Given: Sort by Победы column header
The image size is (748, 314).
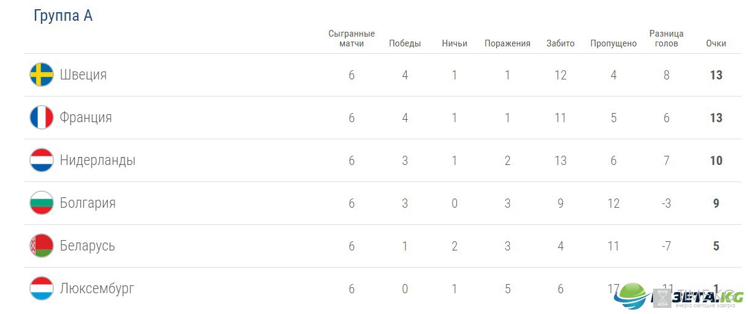Looking at the screenshot, I should click(405, 43).
